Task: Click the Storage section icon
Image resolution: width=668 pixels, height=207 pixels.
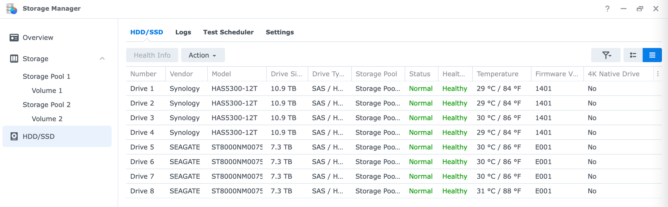Action: (14, 59)
